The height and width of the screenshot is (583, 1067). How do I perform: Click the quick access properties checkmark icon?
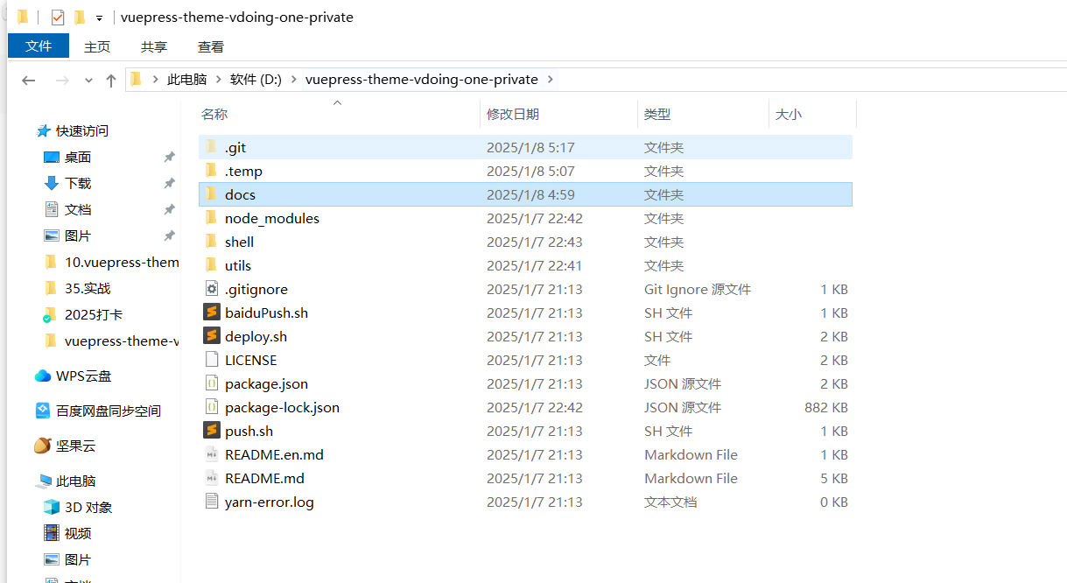pos(58,18)
